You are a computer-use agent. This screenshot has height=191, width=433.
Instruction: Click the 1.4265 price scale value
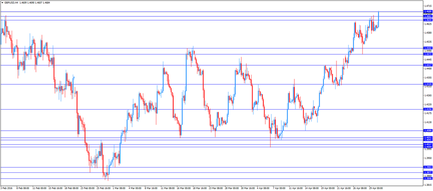[428, 96]
